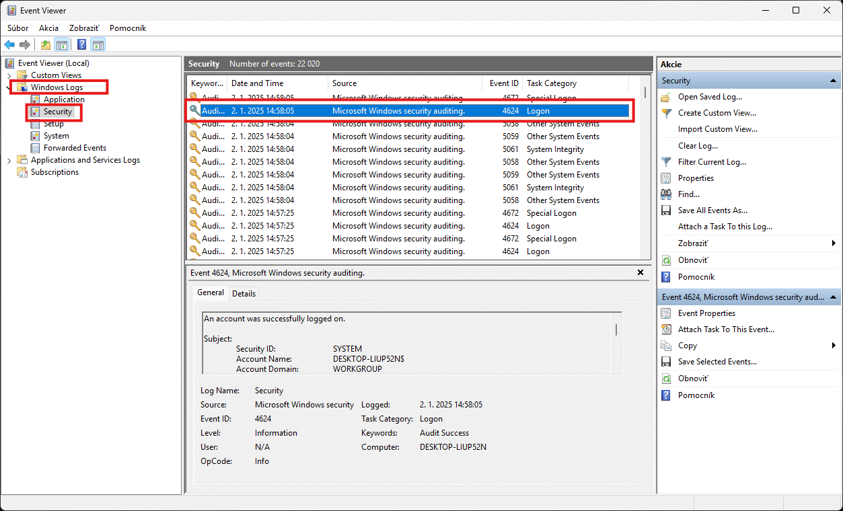Click the Open Saved Log folder icon

pyautogui.click(x=666, y=97)
